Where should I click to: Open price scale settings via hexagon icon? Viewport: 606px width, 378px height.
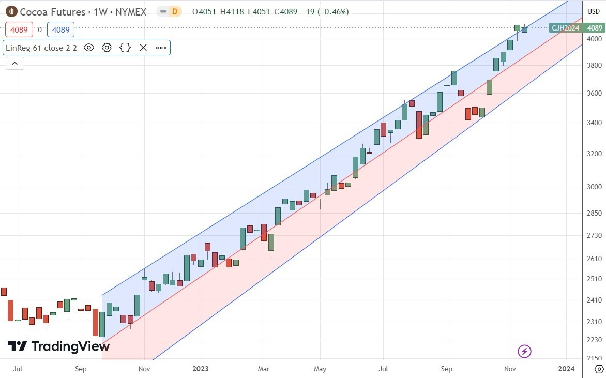[x=598, y=369]
